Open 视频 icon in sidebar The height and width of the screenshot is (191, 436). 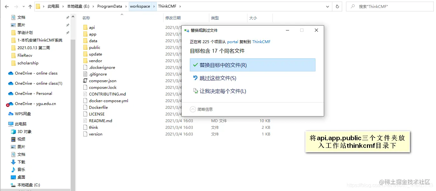coord(13,139)
